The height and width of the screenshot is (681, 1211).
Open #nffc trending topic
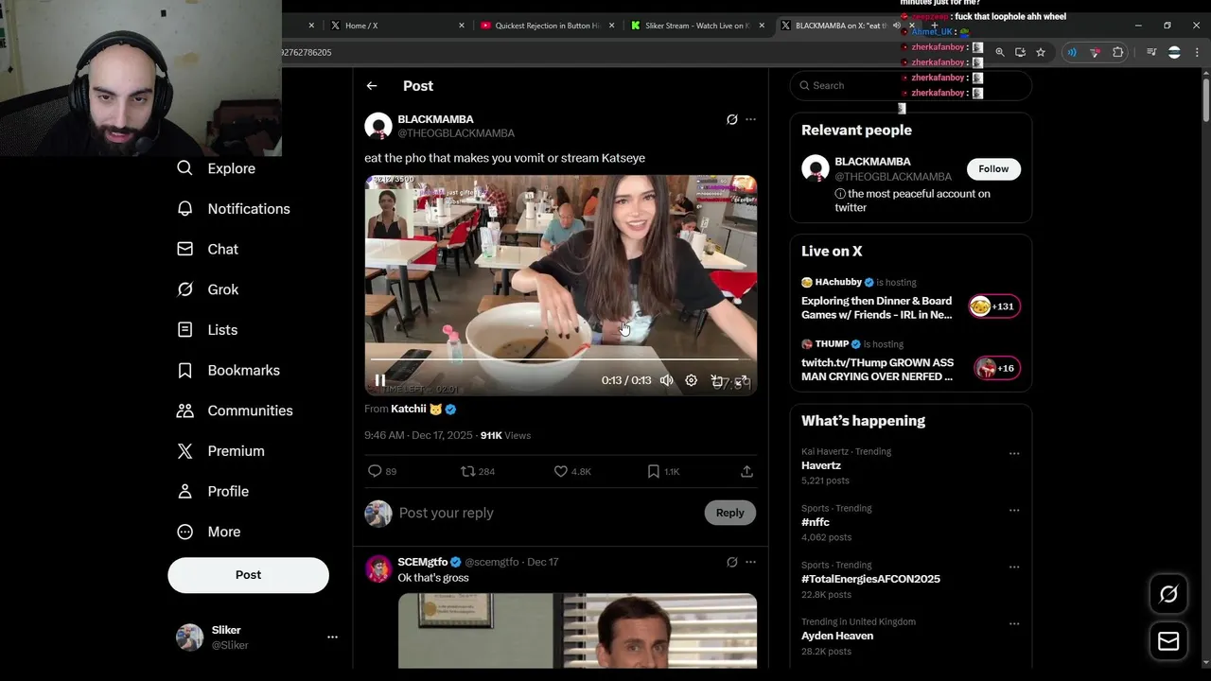816,522
